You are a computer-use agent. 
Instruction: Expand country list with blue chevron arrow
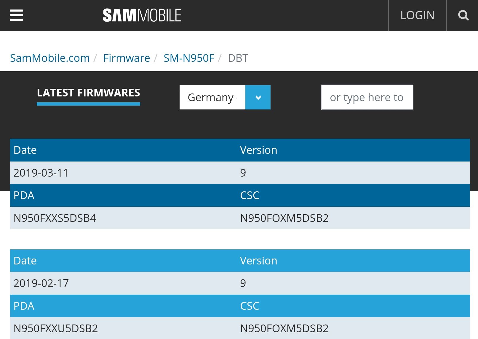coord(258,97)
